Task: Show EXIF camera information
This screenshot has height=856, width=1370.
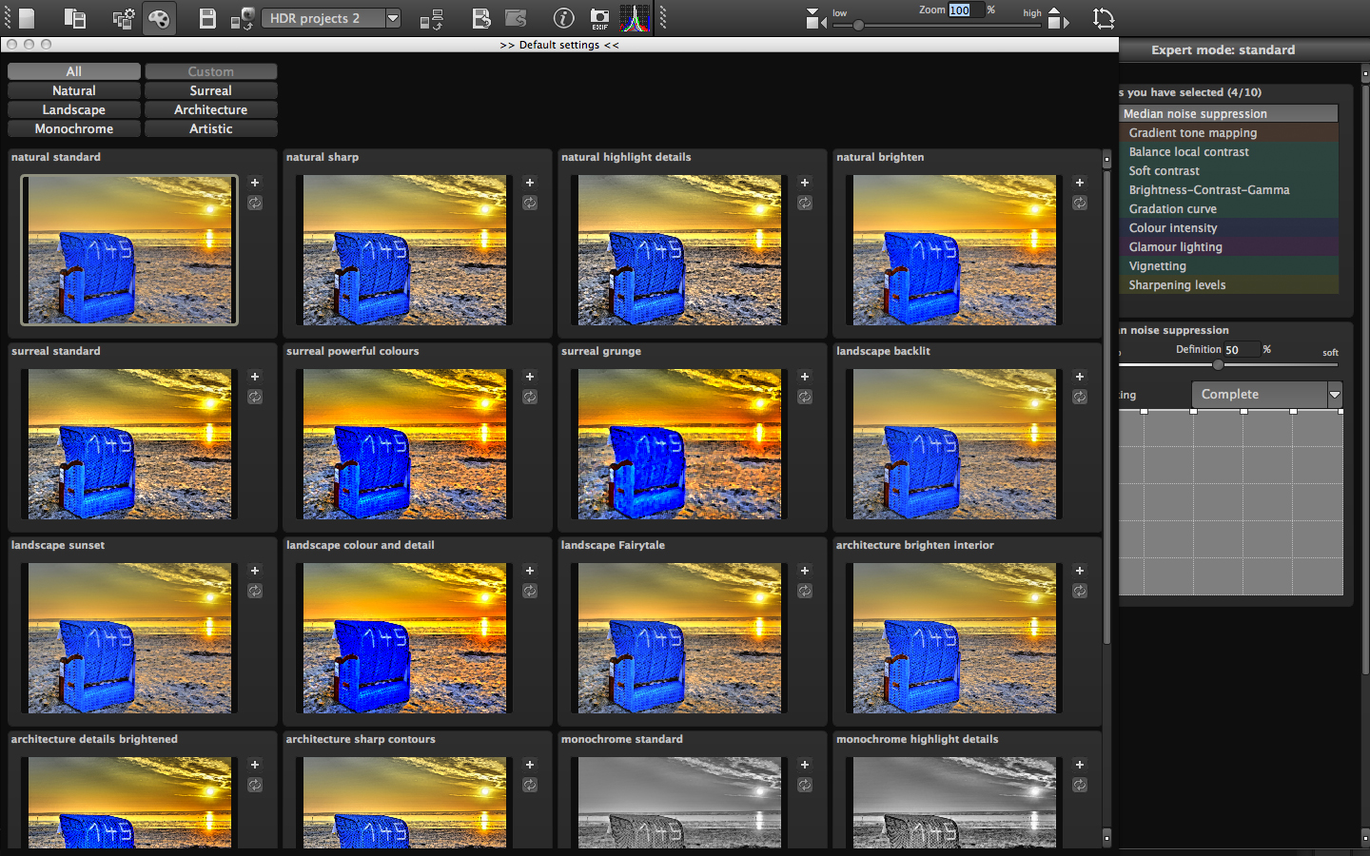Action: 599,18
